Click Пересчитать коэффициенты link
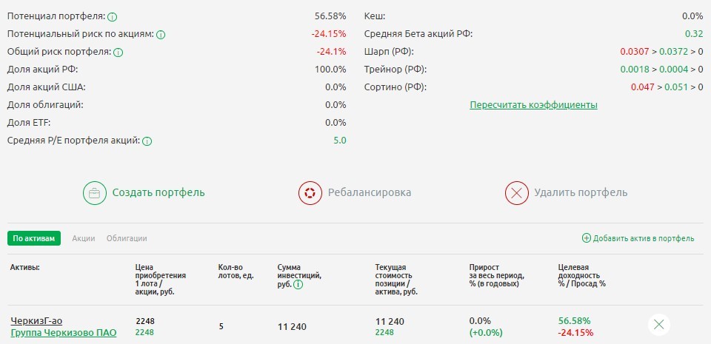 pyautogui.click(x=533, y=105)
